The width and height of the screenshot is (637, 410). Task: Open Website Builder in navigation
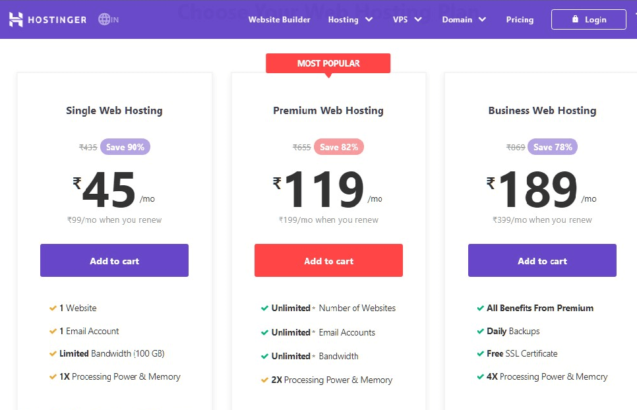[279, 20]
